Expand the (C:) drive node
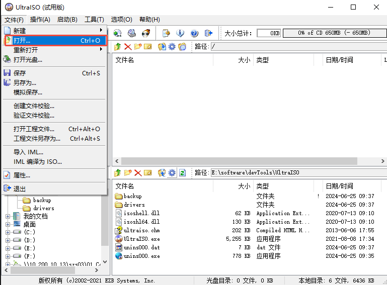 [x=8, y=232]
